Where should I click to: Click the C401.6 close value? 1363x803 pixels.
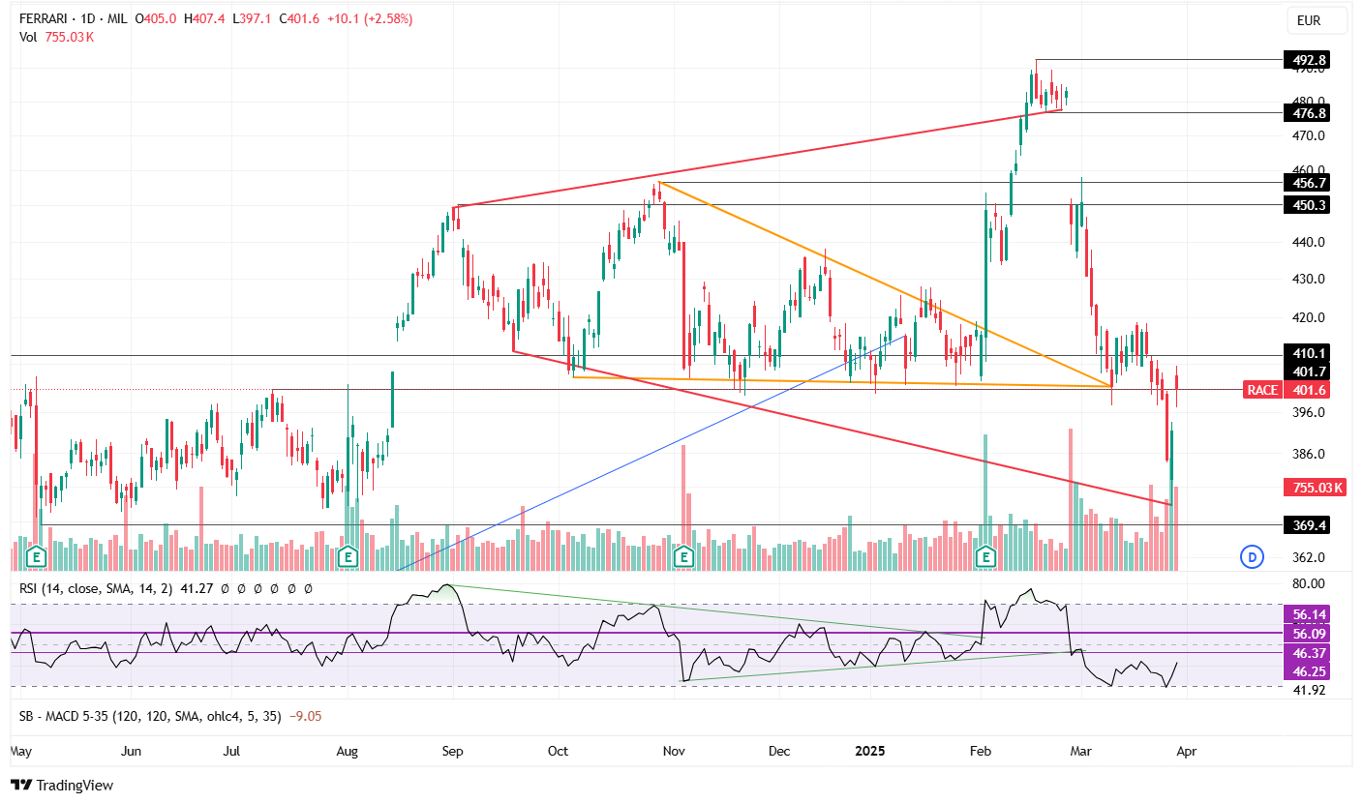297,18
